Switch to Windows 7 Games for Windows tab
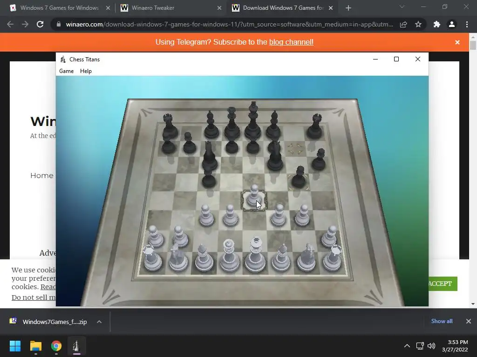Screen dimensions: 477x357 pos(60,8)
